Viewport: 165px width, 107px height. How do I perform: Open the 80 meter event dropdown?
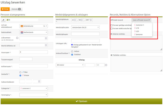70,65
